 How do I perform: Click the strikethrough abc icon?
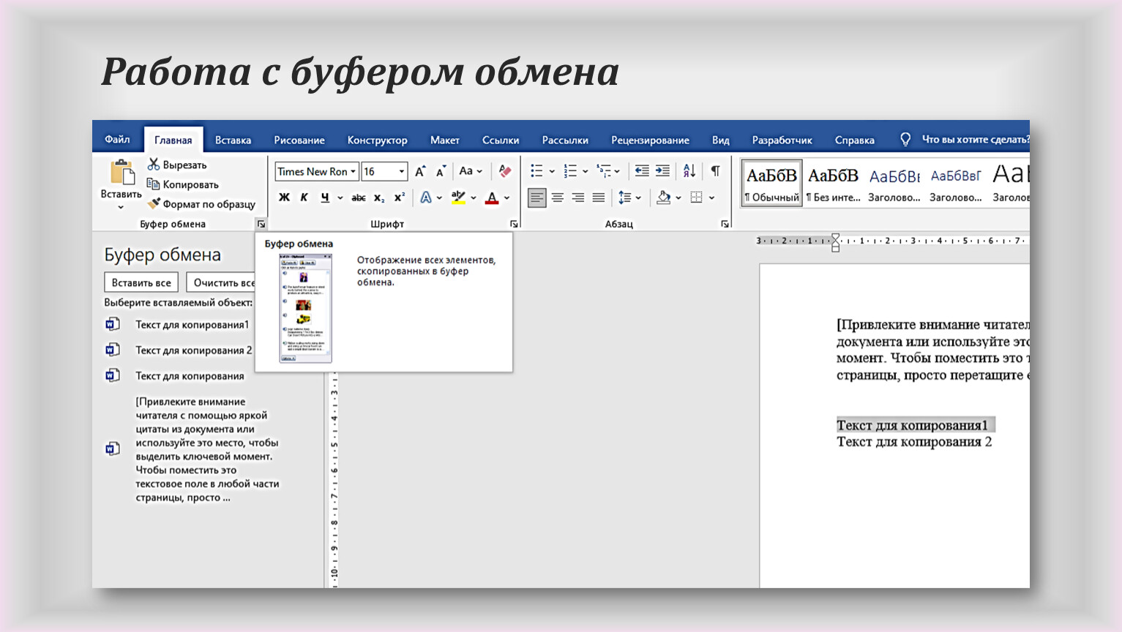coord(359,197)
